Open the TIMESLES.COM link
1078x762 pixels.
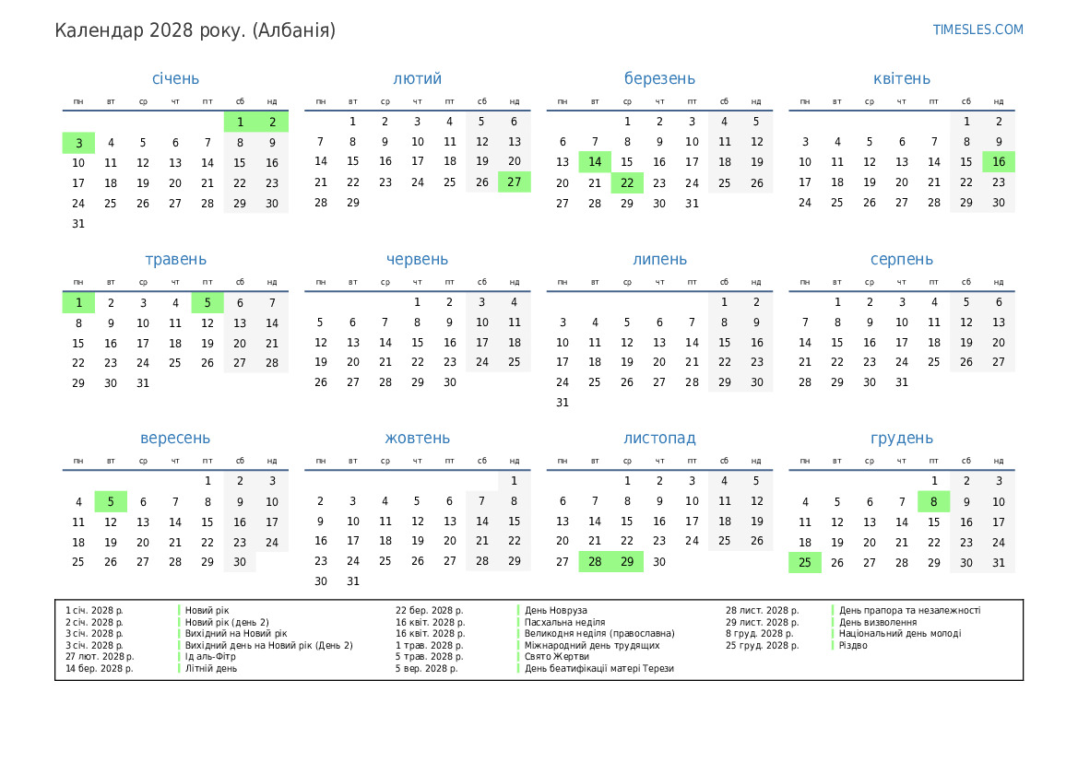click(977, 29)
